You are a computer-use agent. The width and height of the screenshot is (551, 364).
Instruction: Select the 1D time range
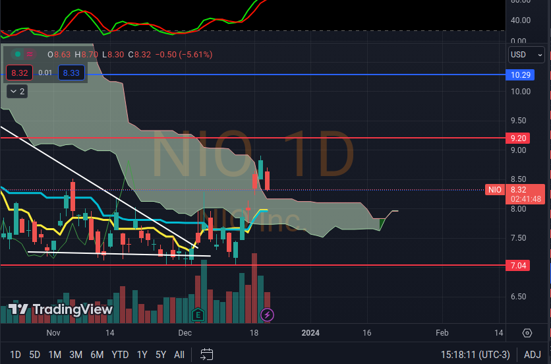15,355
